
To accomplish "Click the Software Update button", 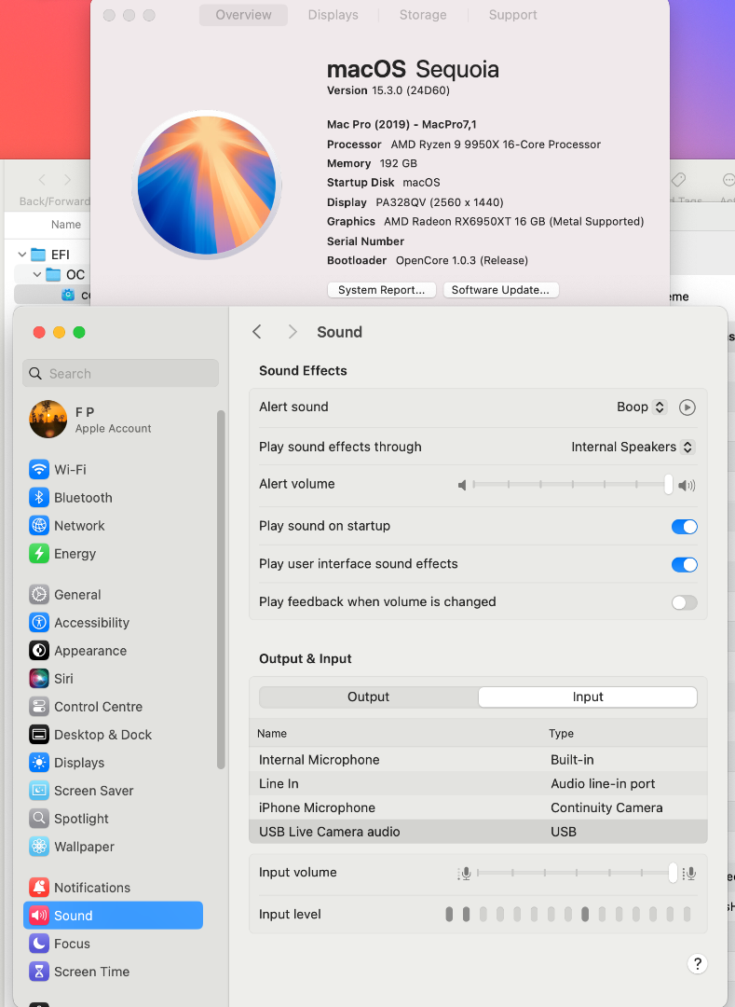I will click(500, 290).
